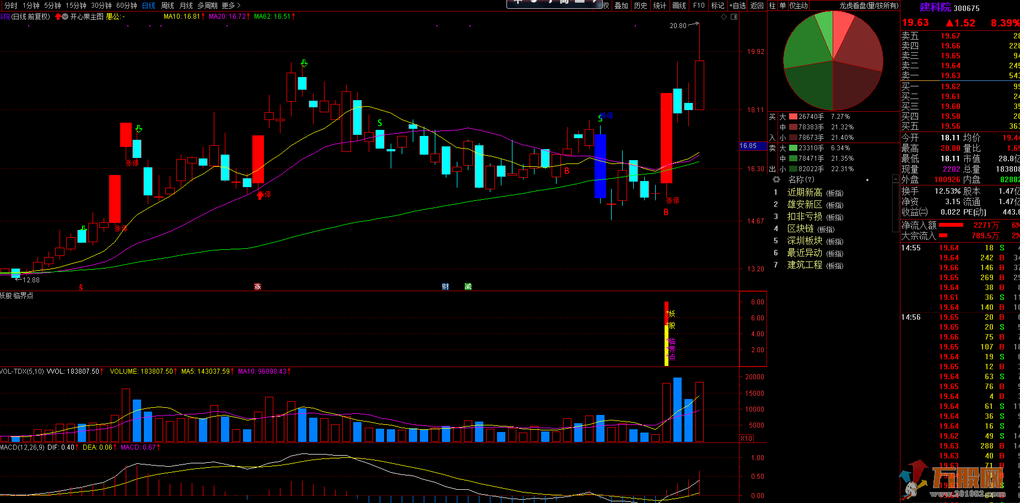1020x503 pixels.
Task: Switch to the 月线 monthly chart tab
Action: pyautogui.click(x=186, y=6)
